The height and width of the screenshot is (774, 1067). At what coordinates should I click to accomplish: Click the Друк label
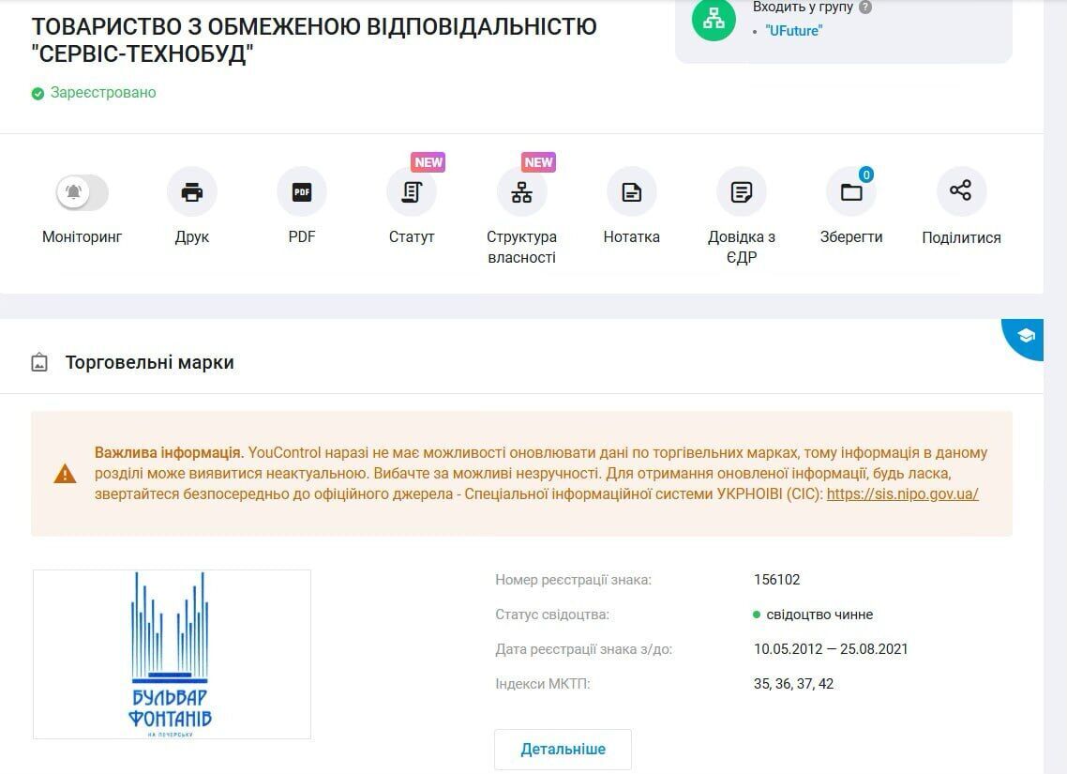192,237
